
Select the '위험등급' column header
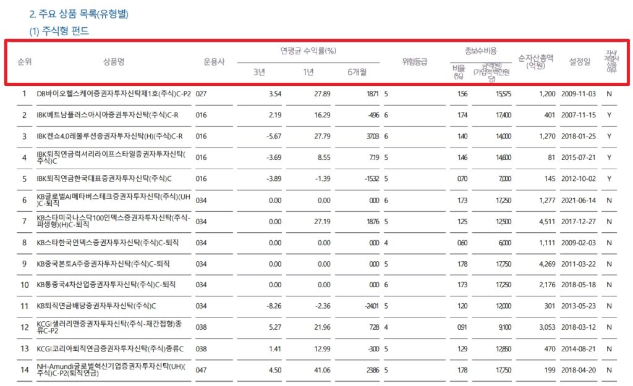pyautogui.click(x=414, y=62)
